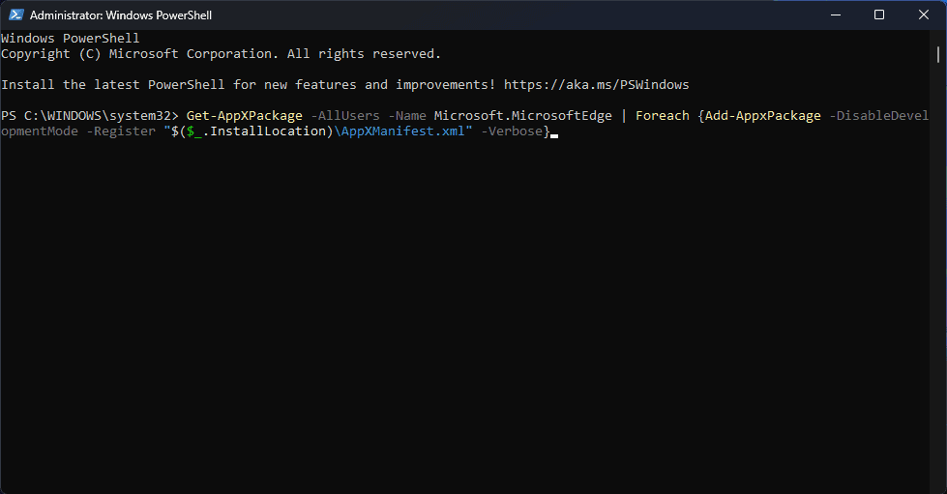
Task: Open the https://aka.ms/PSWindows link
Action: (596, 85)
